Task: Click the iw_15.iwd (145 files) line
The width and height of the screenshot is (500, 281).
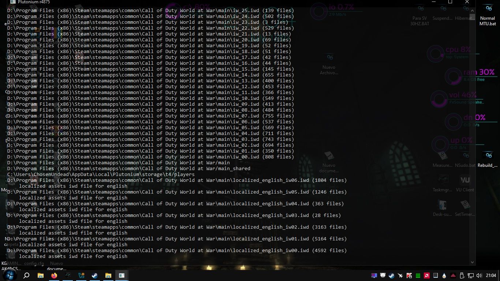Action: 150,69
